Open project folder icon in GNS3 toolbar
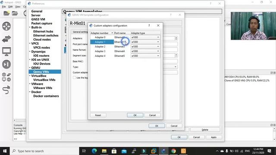276x155 pixels. 6,13
